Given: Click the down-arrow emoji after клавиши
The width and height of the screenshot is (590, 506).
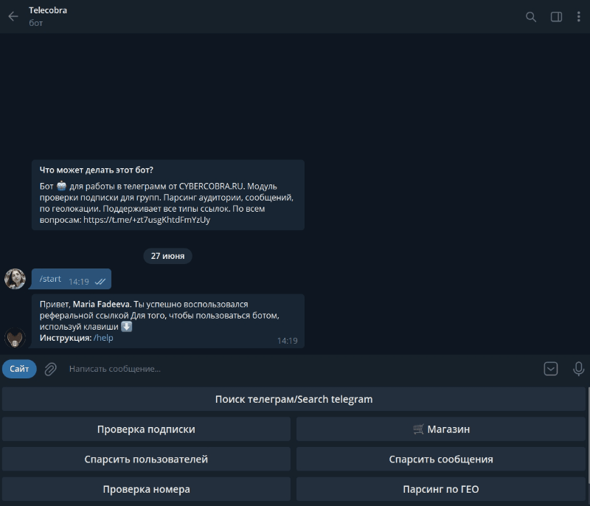Looking at the screenshot, I should pos(127,327).
